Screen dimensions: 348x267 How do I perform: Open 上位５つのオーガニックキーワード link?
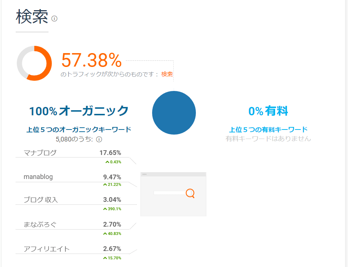pyautogui.click(x=79, y=129)
